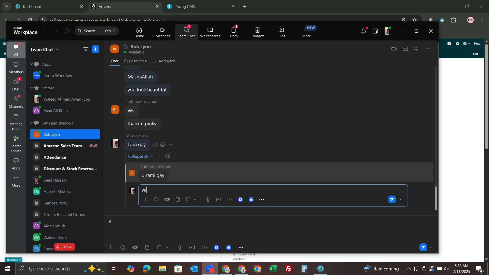Viewport: 489px width, 275px height.
Task: Click the chat messages scrollbar
Action: coord(436,198)
